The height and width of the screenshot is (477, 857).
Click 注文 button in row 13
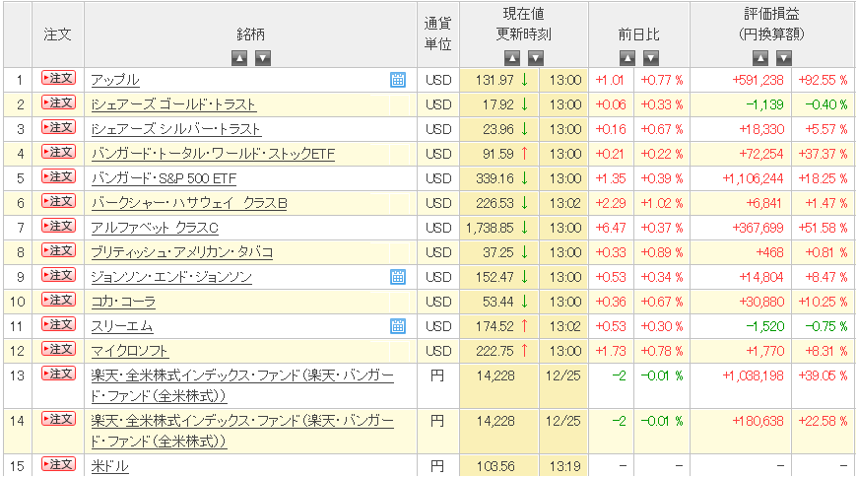click(x=58, y=375)
